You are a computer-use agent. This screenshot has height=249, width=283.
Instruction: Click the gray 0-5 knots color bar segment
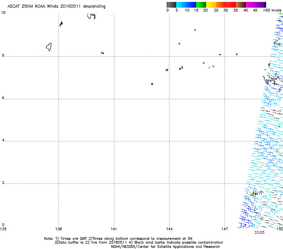171,5
